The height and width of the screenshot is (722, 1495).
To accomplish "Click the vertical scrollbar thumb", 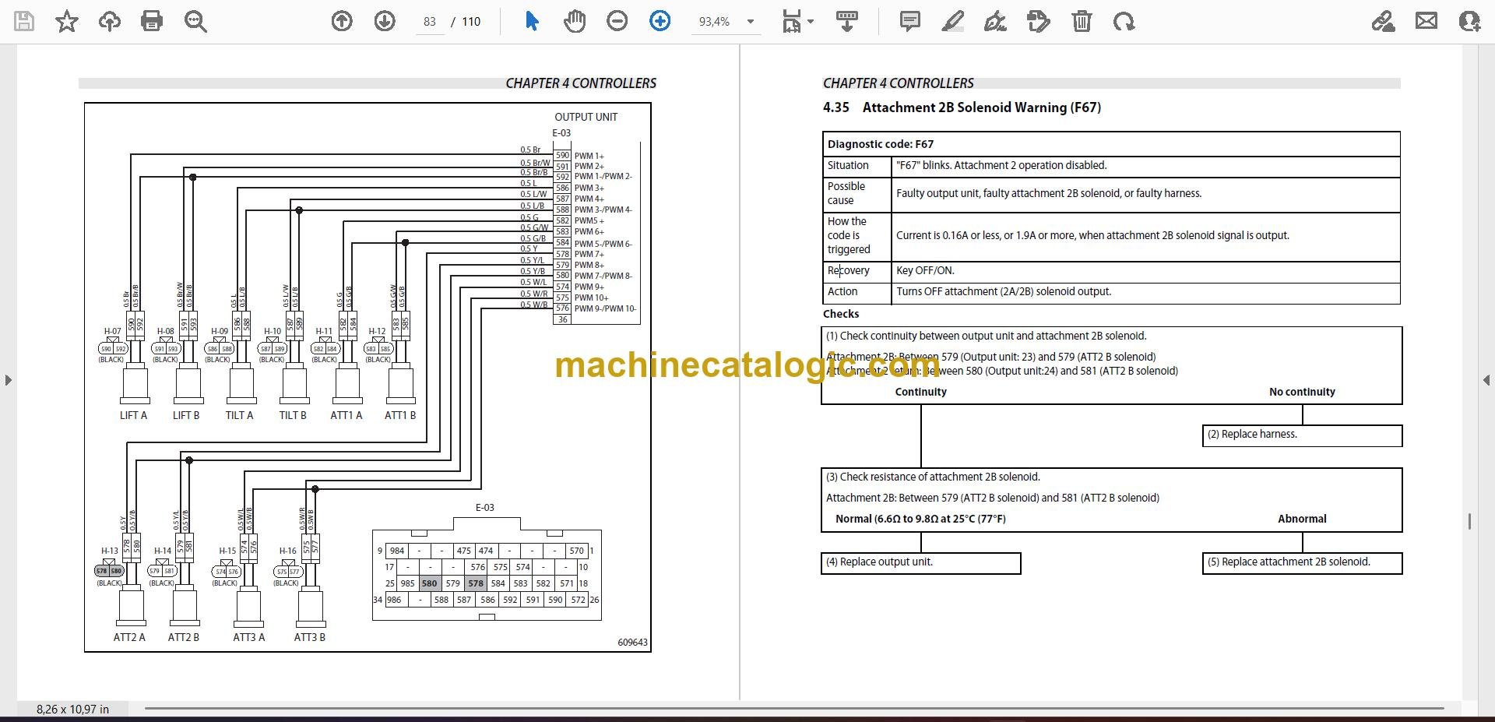I will [x=1469, y=522].
